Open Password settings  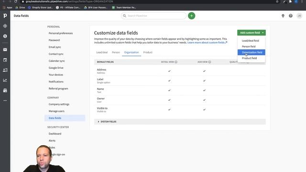[x=54, y=40]
